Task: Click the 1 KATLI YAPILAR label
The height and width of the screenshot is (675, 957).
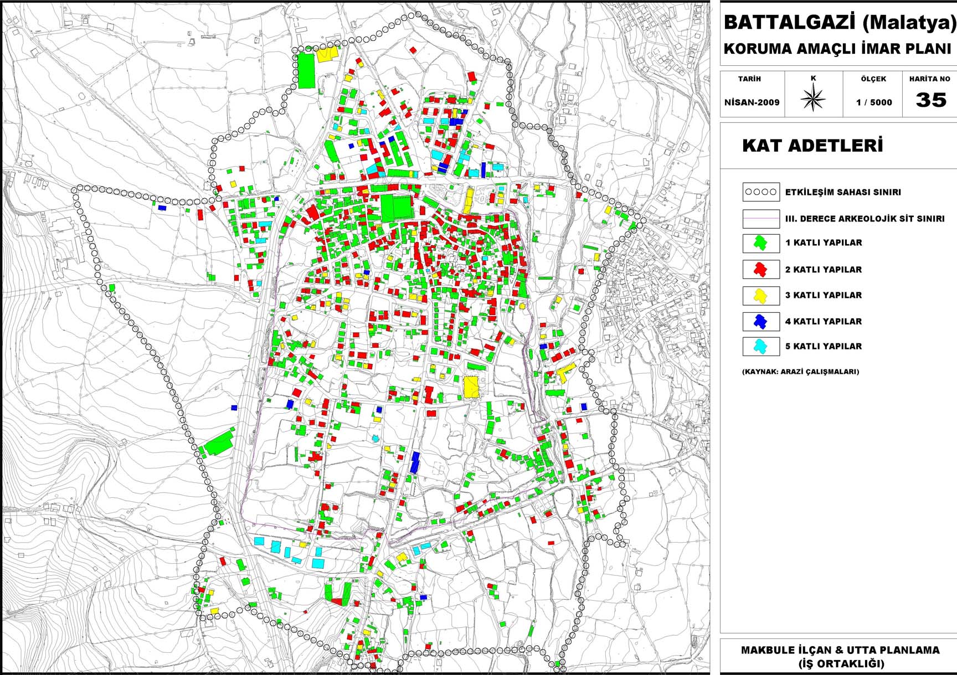Action: point(824,243)
